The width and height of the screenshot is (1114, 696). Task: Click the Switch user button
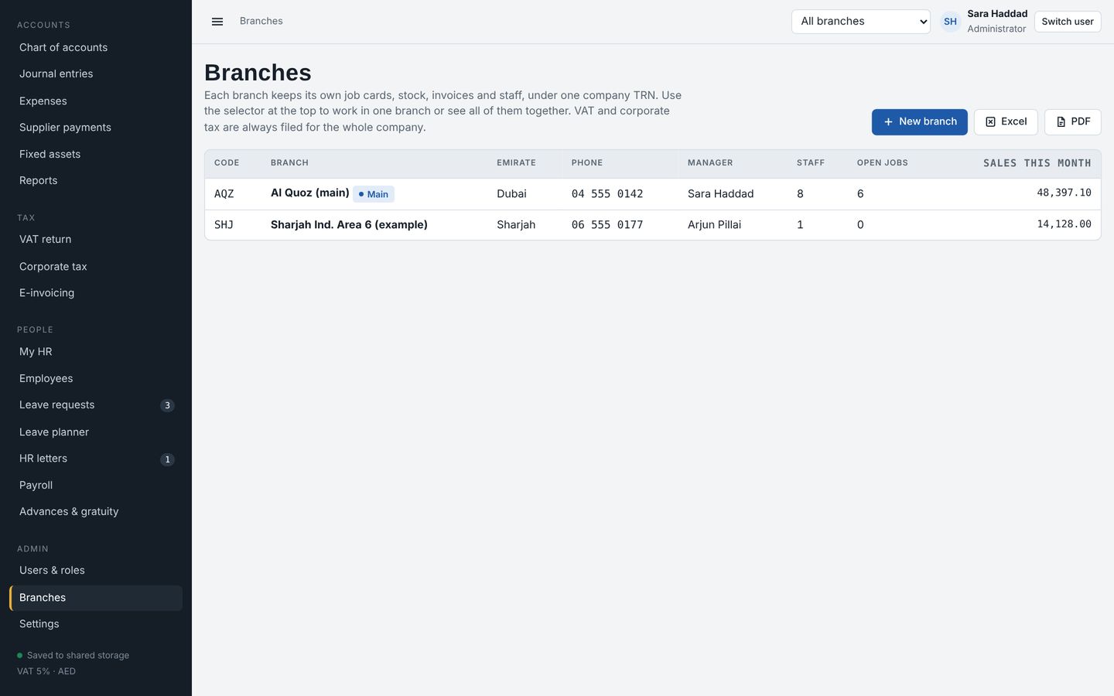pos(1068,22)
